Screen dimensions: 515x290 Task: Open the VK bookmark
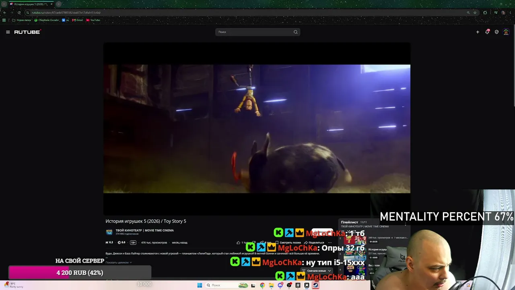[66, 20]
